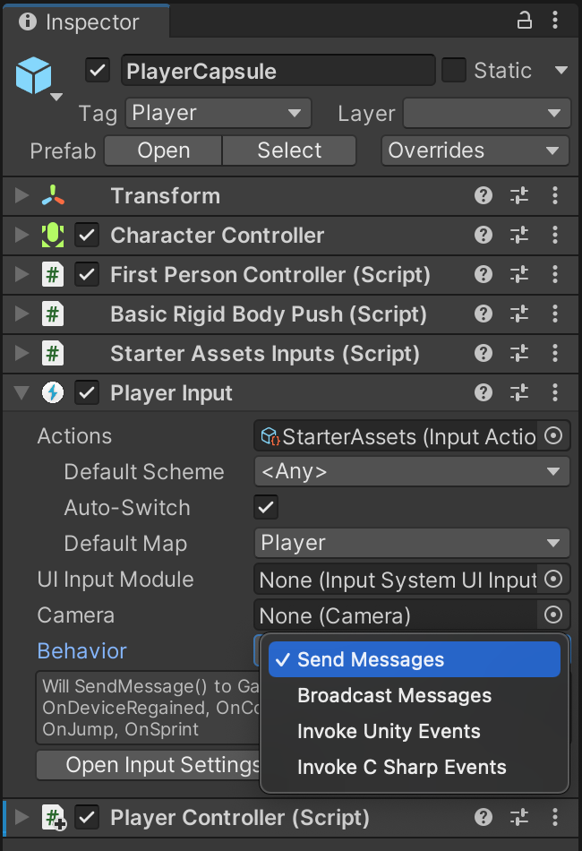Click the object picker for Actions field

[x=553, y=436]
